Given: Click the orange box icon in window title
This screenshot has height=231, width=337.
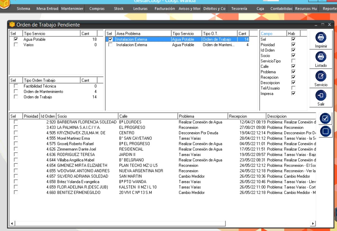Looking at the screenshot, I should coord(12,25).
